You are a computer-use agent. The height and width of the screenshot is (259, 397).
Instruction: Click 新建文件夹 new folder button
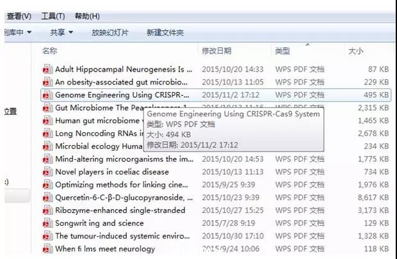tap(165, 32)
